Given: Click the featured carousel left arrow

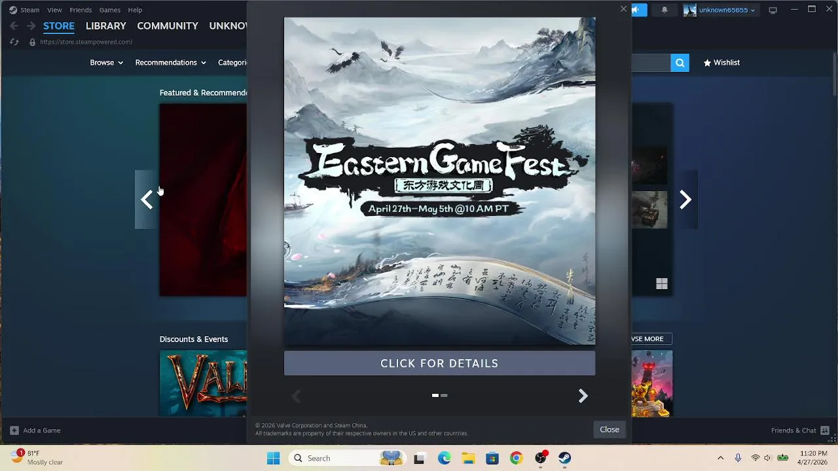Looking at the screenshot, I should pos(147,200).
